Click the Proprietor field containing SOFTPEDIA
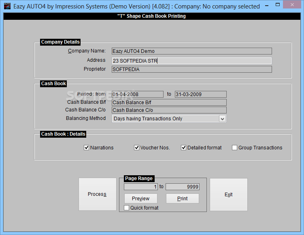This screenshot has width=304, height=235. [192, 69]
